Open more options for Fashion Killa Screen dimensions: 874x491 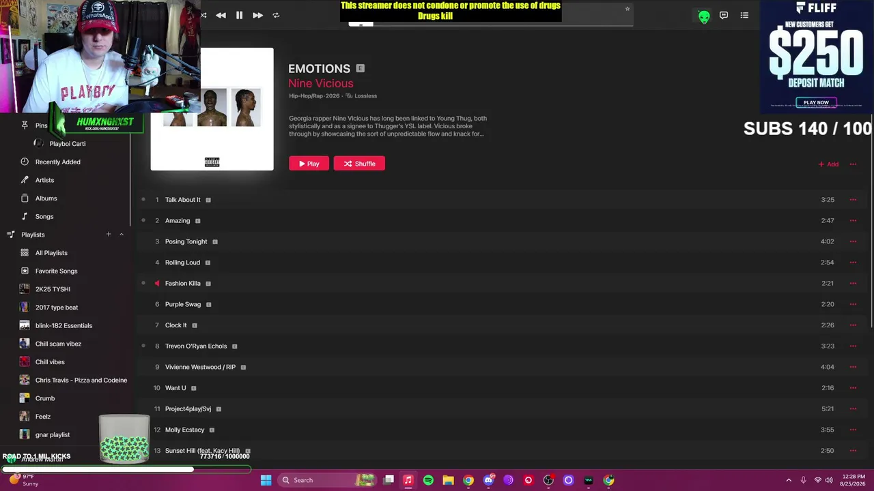pyautogui.click(x=853, y=284)
